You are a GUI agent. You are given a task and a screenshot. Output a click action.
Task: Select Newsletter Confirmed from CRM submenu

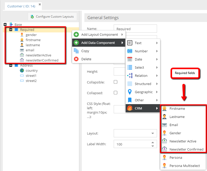coord(186,149)
